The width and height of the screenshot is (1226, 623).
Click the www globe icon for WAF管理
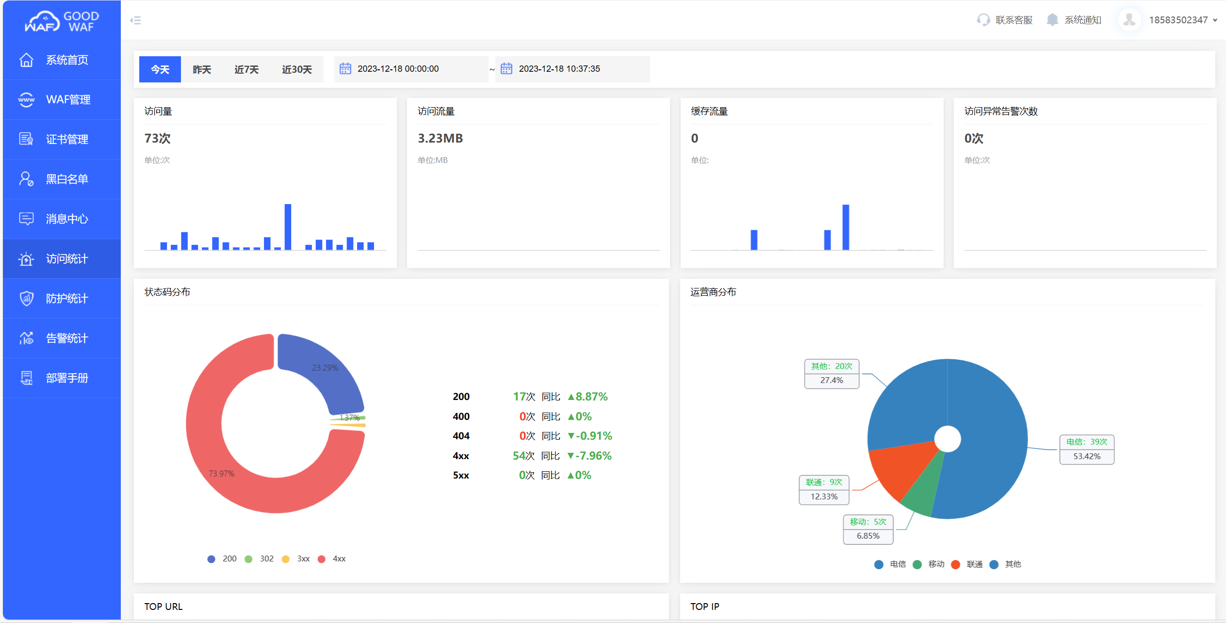click(26, 99)
